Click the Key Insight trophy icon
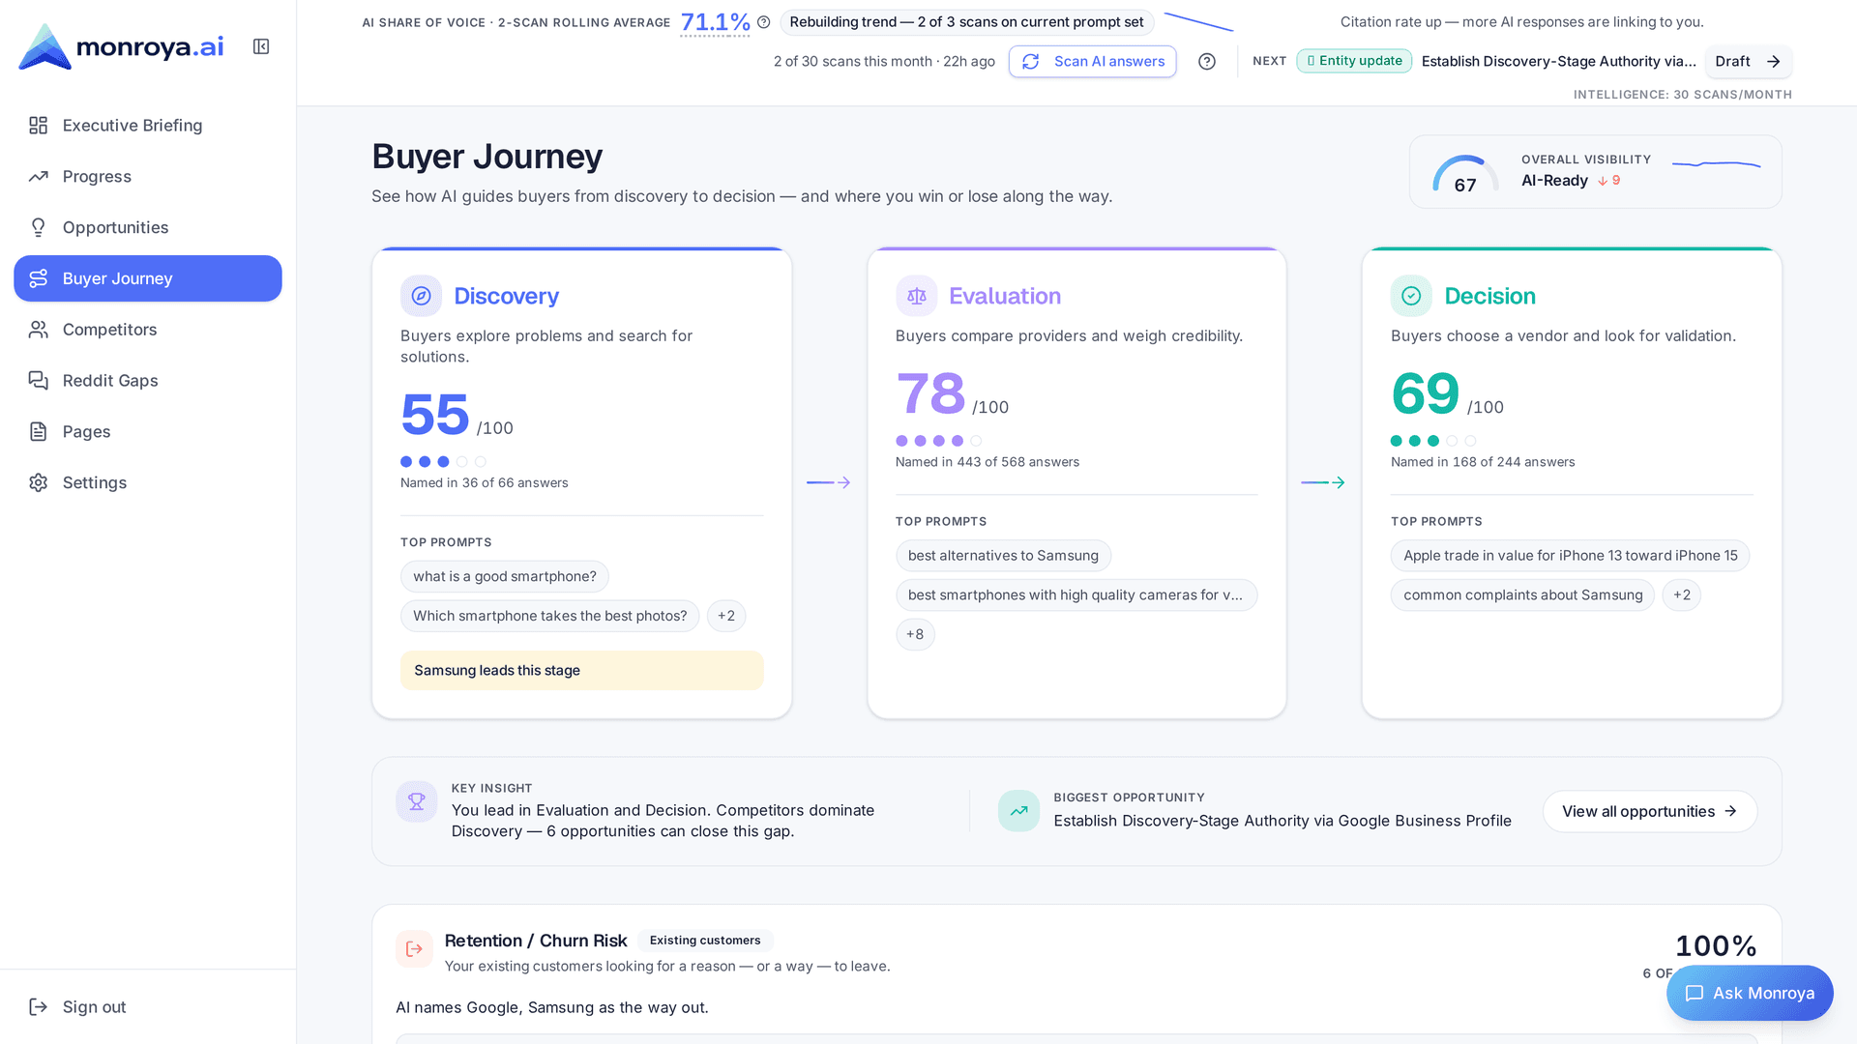1857x1044 pixels. 417,801
